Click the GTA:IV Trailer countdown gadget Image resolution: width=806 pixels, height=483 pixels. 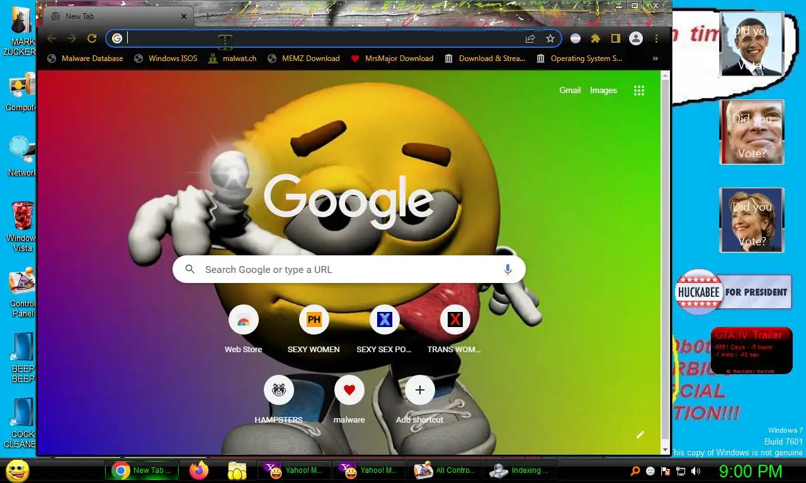pos(751,350)
